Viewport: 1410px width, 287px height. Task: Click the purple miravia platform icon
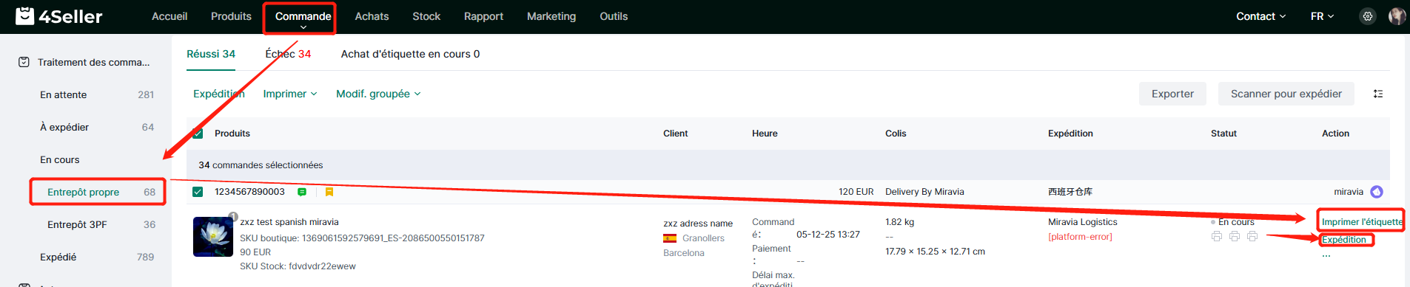pyautogui.click(x=1377, y=192)
